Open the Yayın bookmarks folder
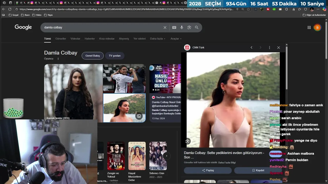The height and width of the screenshot is (184, 328). click(48, 15)
